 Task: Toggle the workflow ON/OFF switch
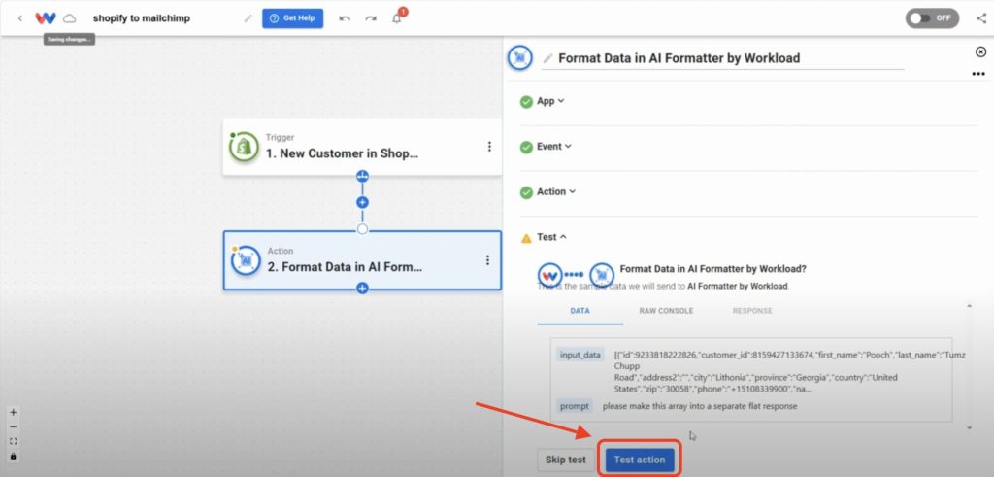(x=932, y=18)
